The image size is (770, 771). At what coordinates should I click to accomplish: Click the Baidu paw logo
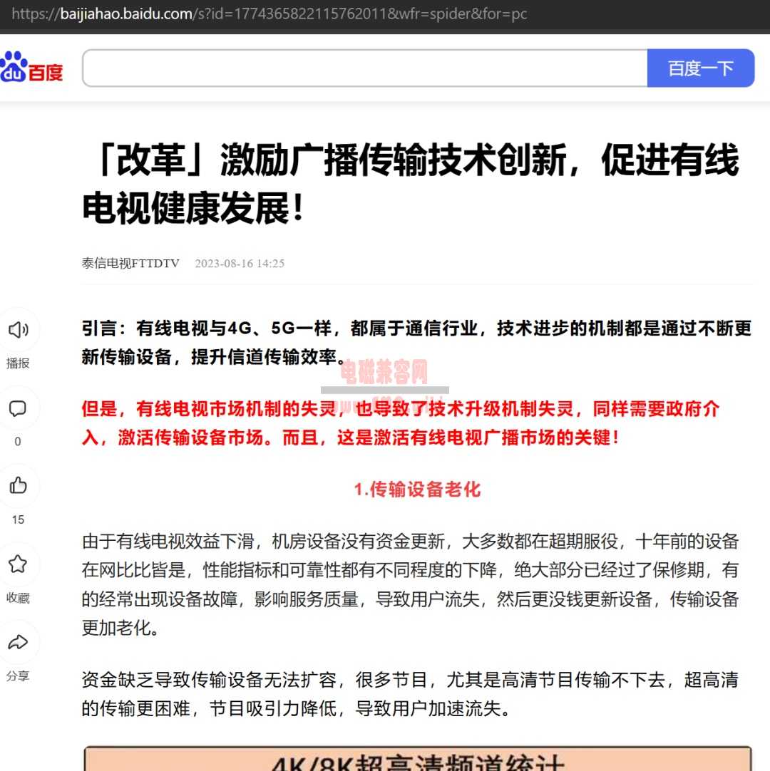click(31, 68)
